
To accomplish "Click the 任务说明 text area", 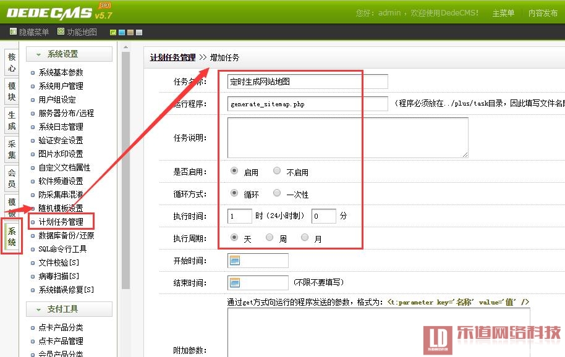I will tap(348, 138).
